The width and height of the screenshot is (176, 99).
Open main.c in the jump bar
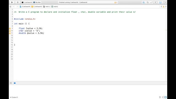coord(47,7)
